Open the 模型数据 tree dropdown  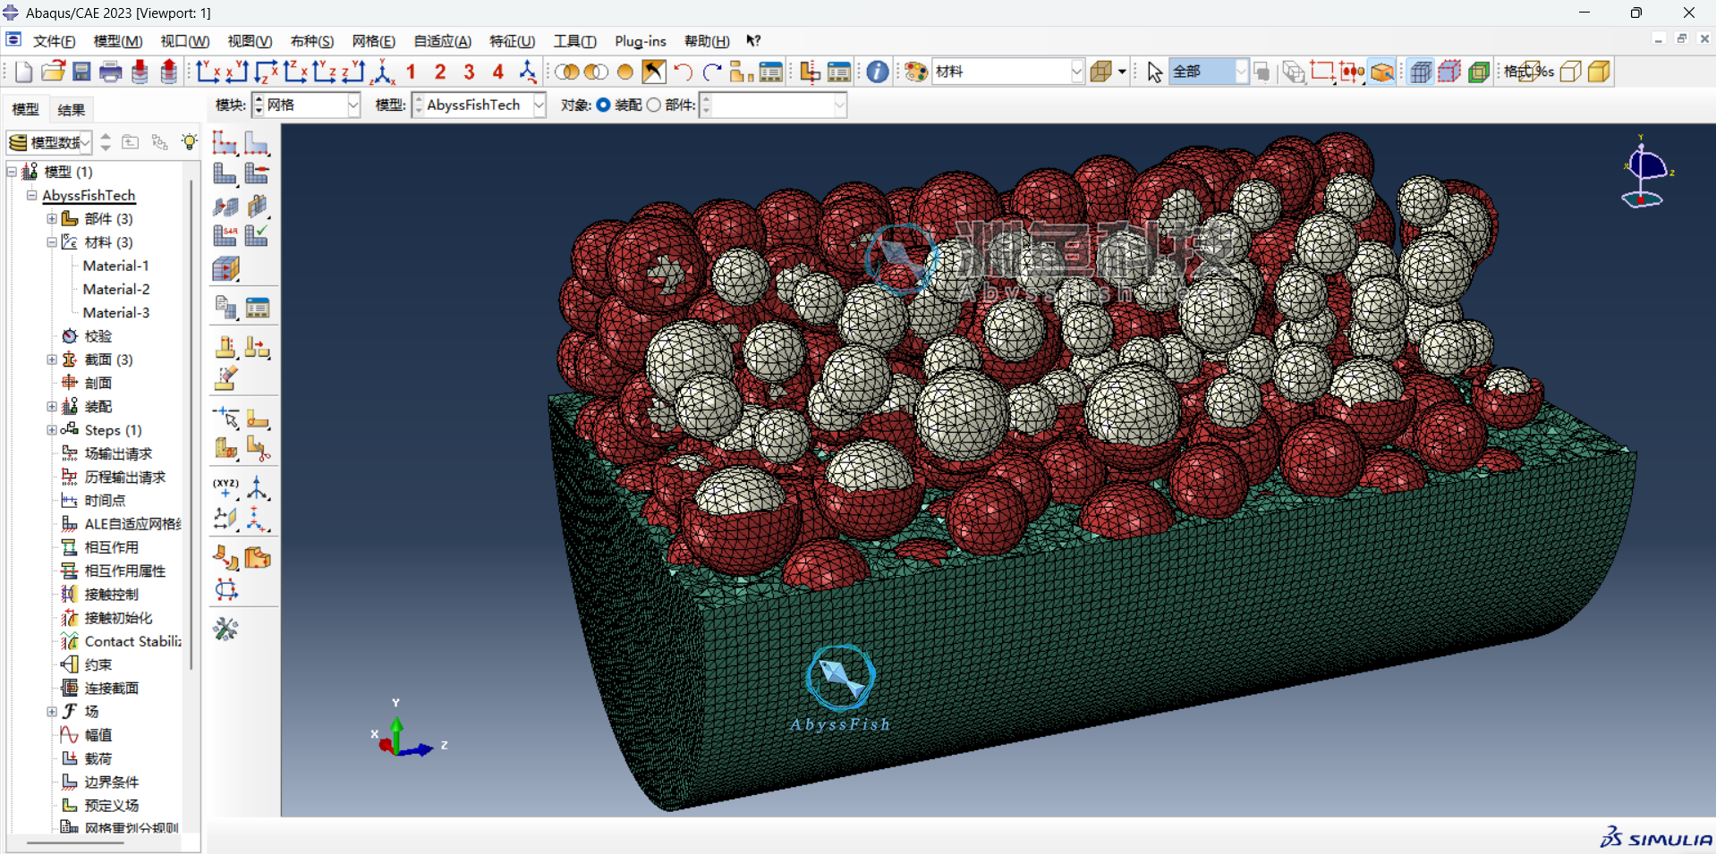coord(50,142)
